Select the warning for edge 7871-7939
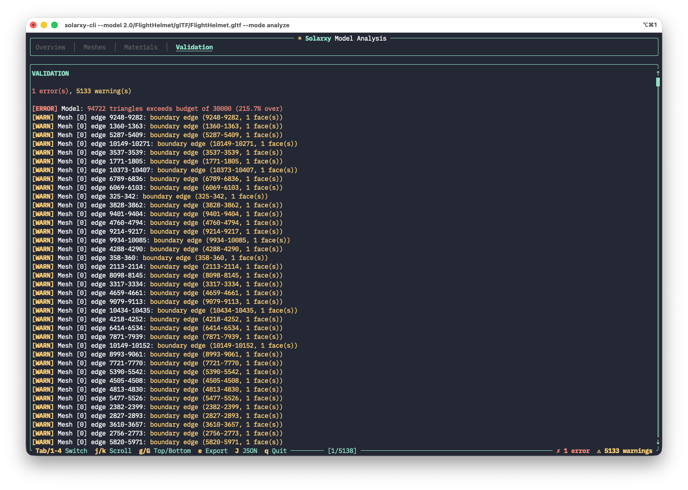 (157, 337)
